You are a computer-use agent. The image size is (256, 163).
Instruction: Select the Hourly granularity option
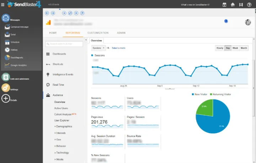pos(220,48)
